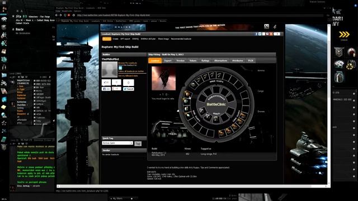Open the inventory cube icon in Neocom
Screen dimensions: 358x201
[x=4, y=27]
